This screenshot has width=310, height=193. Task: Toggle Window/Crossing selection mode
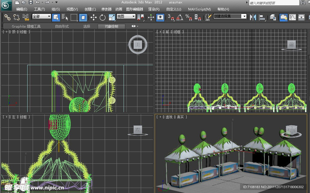83,17
